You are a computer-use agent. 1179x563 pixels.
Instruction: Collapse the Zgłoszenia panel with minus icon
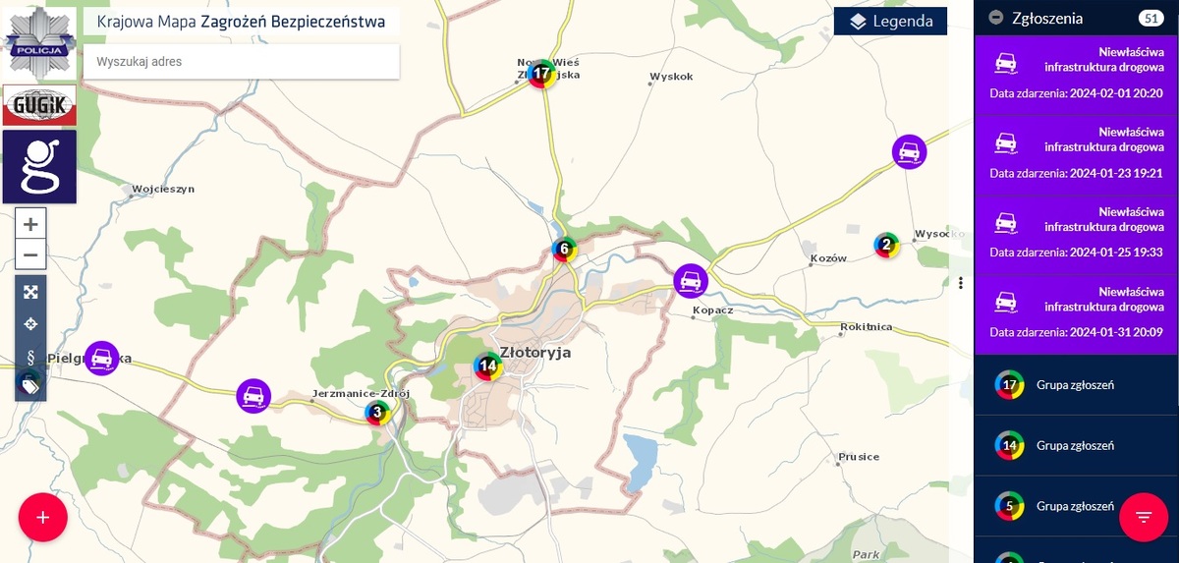996,18
